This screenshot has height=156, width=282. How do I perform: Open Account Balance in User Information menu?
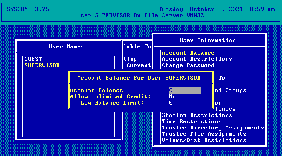[188, 53]
